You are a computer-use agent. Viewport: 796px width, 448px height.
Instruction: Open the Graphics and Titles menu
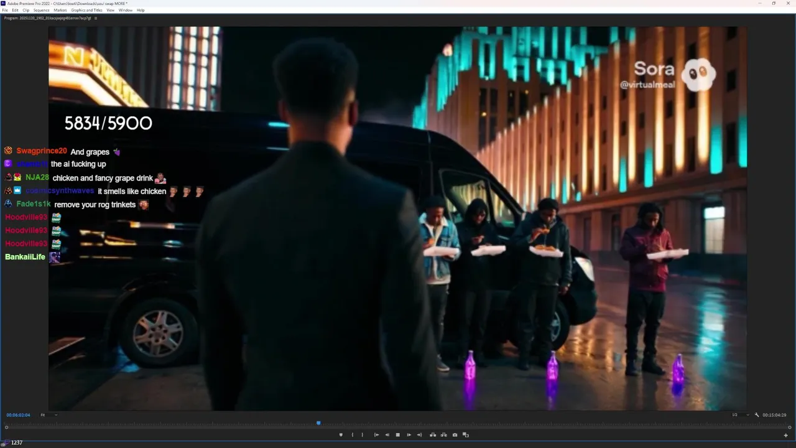pos(86,10)
